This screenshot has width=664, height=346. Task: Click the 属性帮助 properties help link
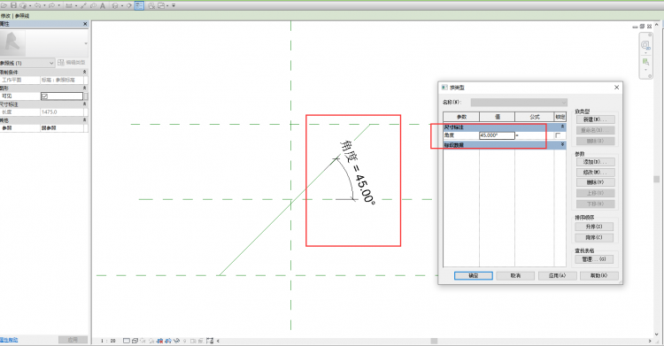point(9,340)
